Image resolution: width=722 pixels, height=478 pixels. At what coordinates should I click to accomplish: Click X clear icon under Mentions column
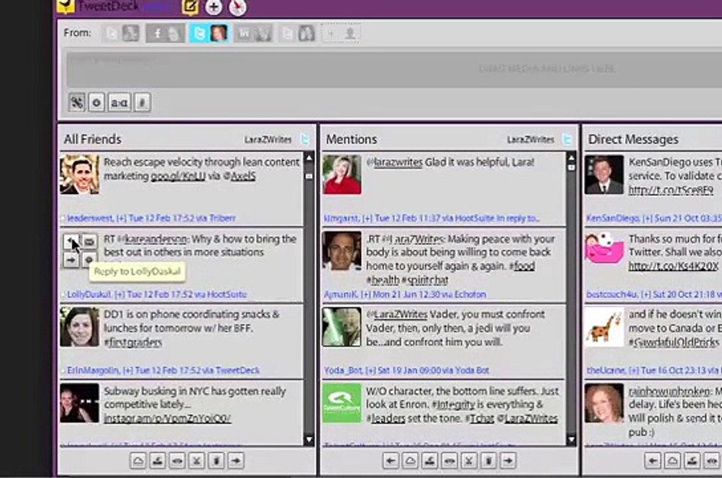point(469,461)
